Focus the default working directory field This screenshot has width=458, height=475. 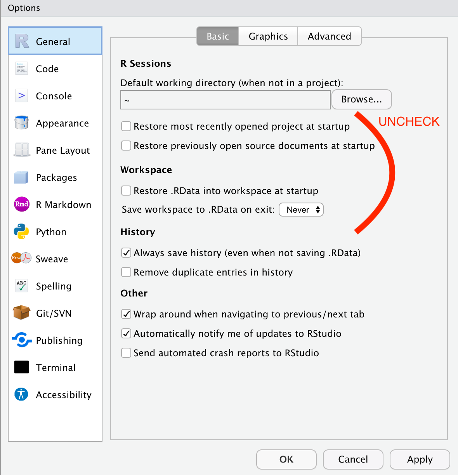point(226,100)
